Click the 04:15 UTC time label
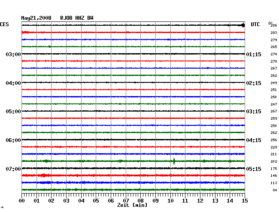Screen dimensions: 279x212 click(254, 140)
